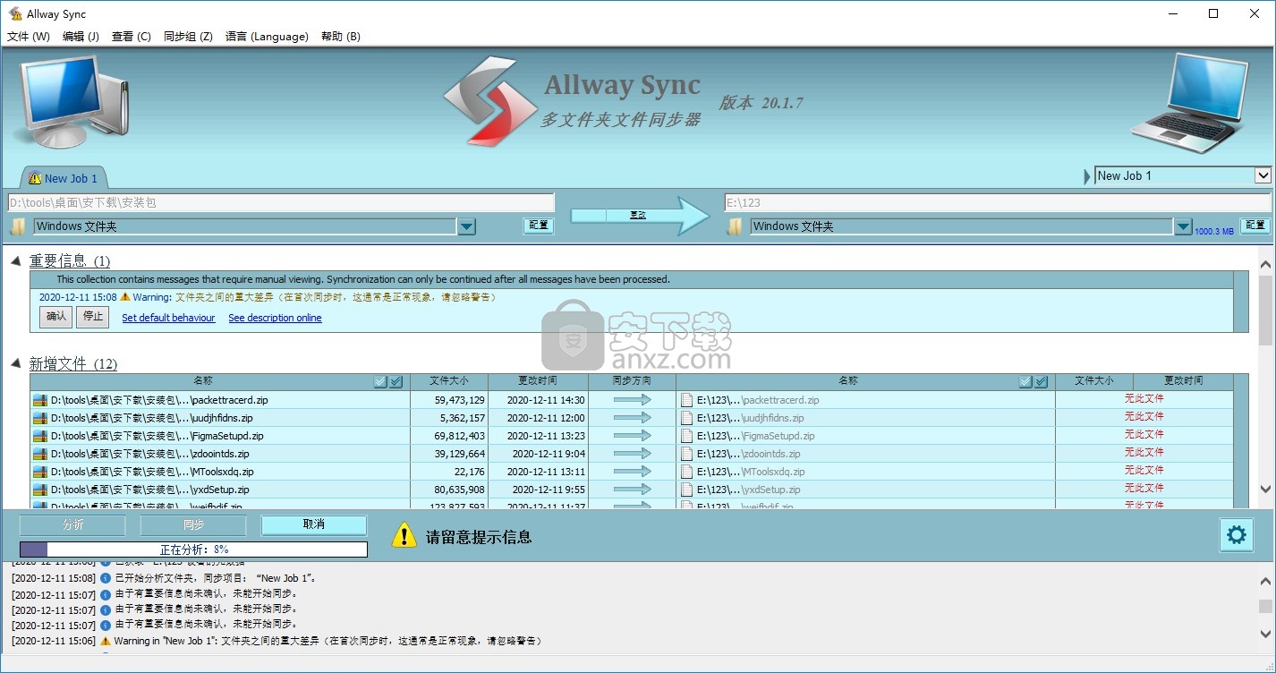Click the right 配置 button
The height and width of the screenshot is (673, 1276).
(1255, 226)
